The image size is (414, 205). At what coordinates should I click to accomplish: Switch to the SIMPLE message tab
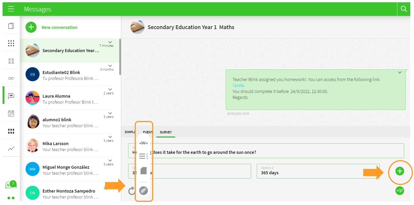(x=130, y=132)
